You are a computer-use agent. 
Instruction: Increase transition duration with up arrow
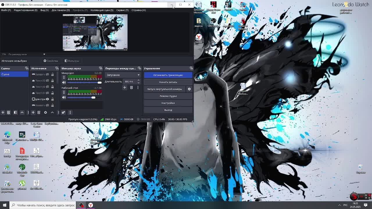[x=138, y=80]
